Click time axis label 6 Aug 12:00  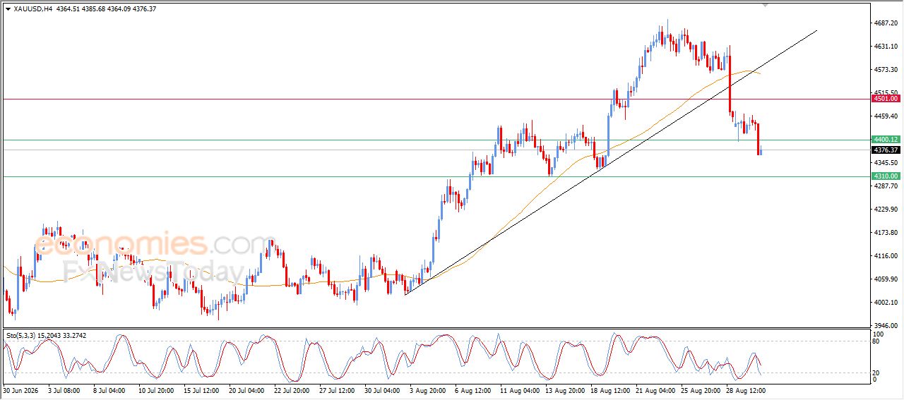[472, 389]
